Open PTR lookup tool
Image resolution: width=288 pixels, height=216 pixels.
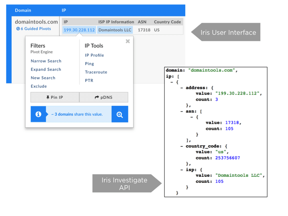[x=89, y=81]
